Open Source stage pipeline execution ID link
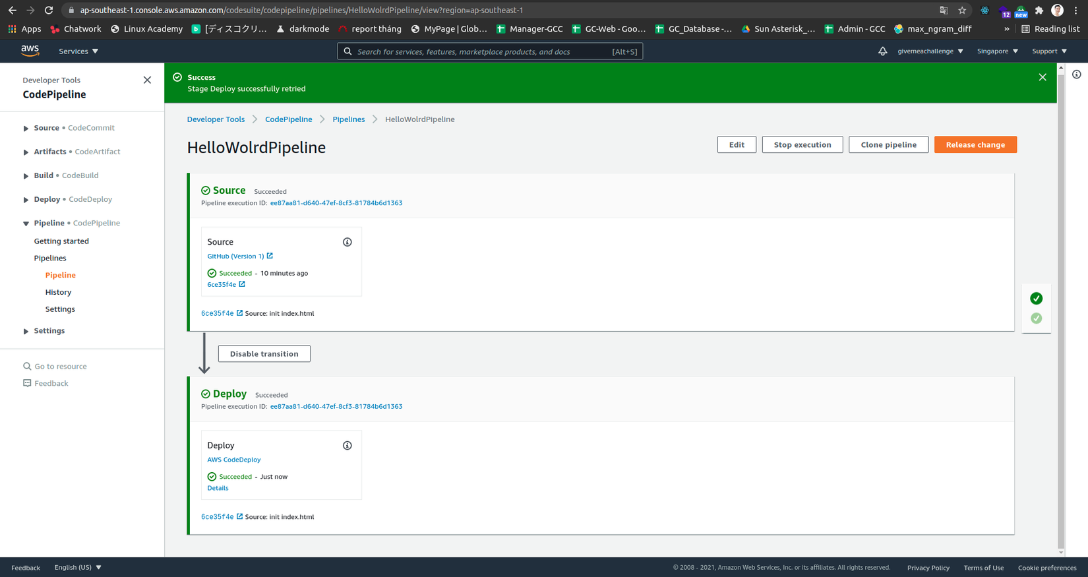The width and height of the screenshot is (1088, 577). click(336, 203)
